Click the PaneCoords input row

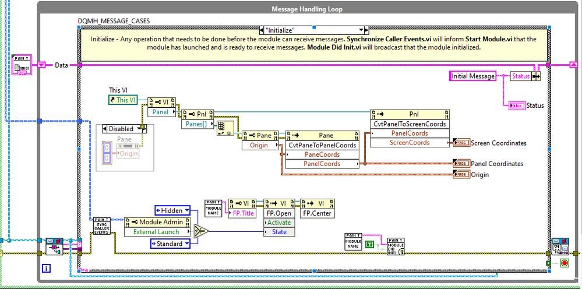point(322,154)
